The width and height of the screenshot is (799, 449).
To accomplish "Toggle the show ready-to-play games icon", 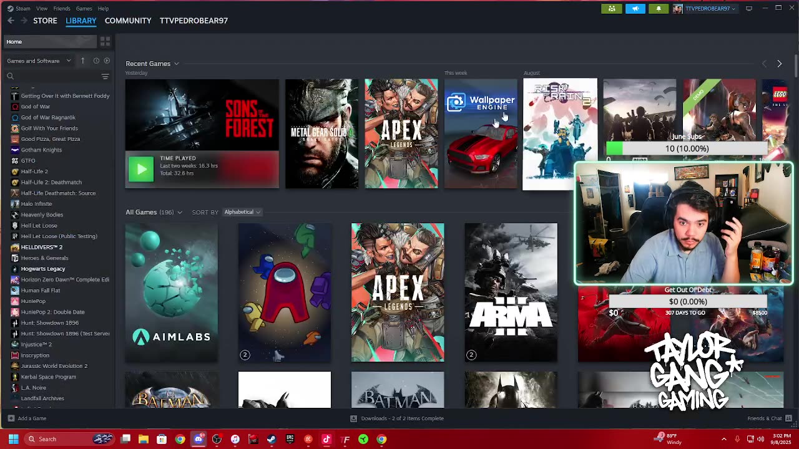I will [107, 60].
